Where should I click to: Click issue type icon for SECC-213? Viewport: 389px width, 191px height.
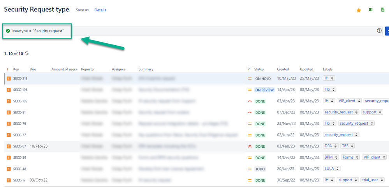[x=9, y=78]
